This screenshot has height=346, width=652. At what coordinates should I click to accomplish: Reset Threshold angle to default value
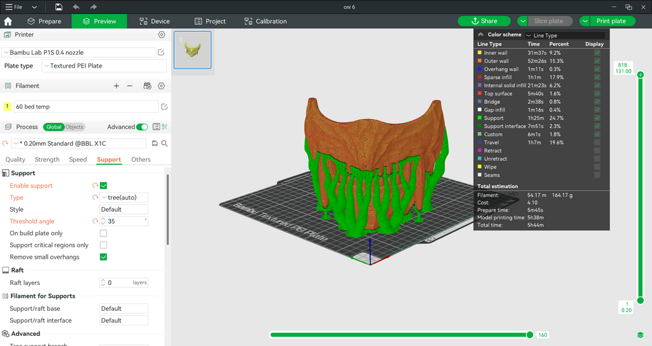pos(96,221)
